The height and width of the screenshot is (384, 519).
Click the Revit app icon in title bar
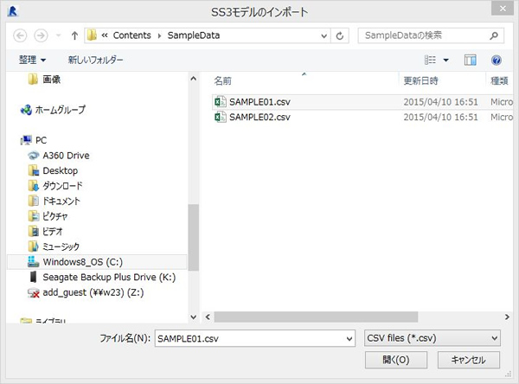point(12,11)
